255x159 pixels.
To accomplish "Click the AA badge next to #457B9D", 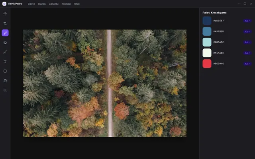I will tap(247, 32).
